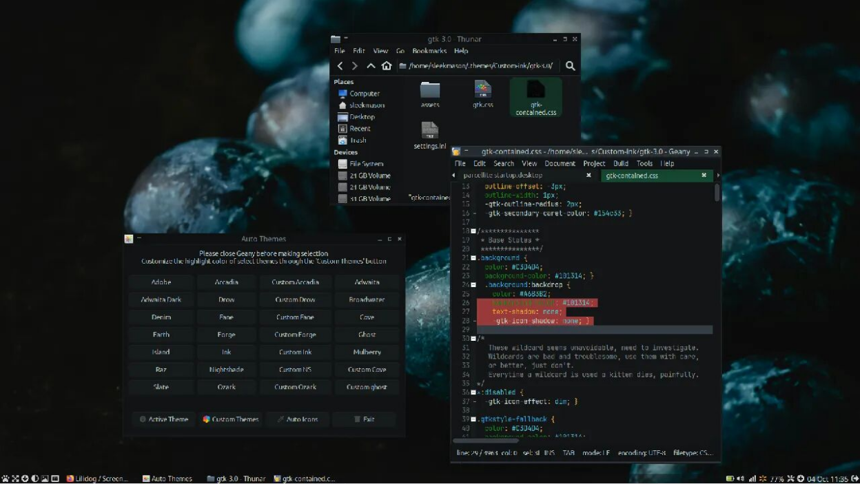Apply the Arcadia theme
This screenshot has height=484, width=860.
coord(226,282)
